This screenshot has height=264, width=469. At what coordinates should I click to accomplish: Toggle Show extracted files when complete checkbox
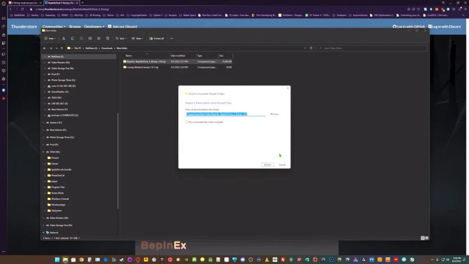tap(187, 122)
